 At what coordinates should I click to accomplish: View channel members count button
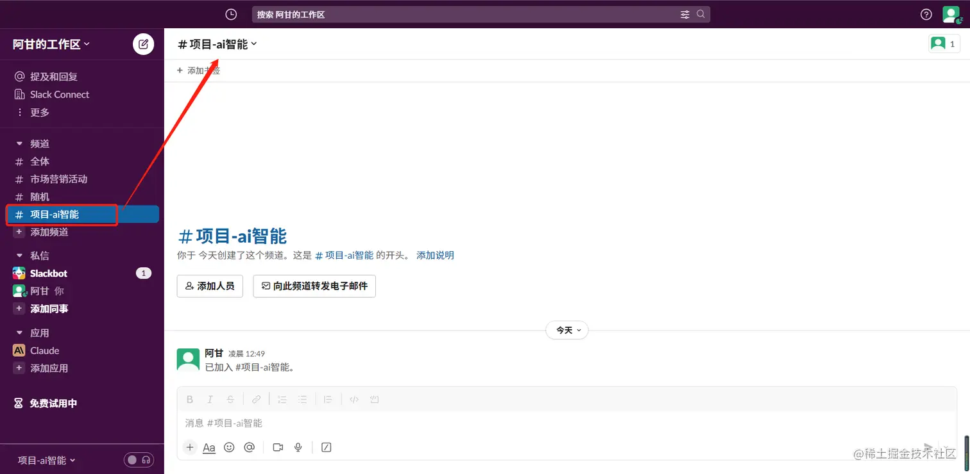click(944, 44)
